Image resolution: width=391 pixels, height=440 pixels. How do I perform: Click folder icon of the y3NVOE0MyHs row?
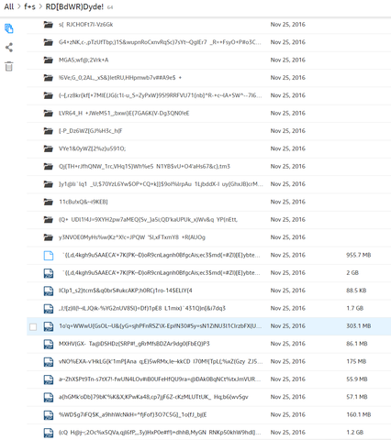(49, 237)
